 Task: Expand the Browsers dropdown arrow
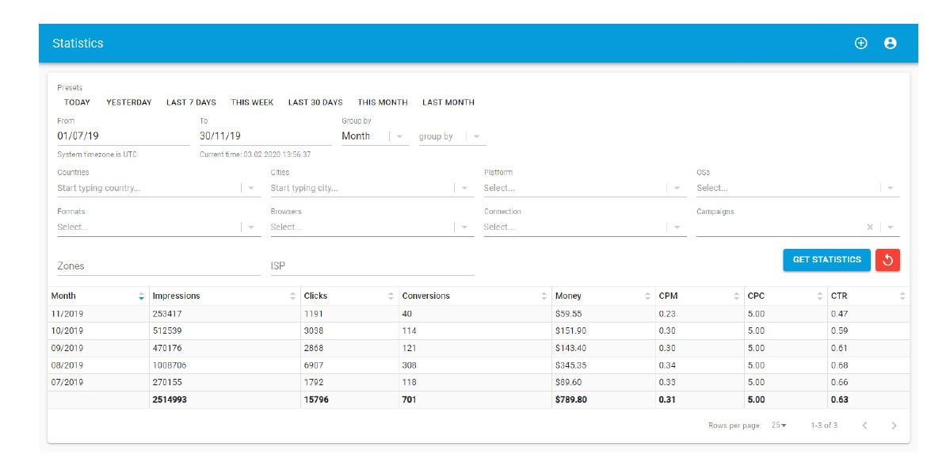point(464,227)
